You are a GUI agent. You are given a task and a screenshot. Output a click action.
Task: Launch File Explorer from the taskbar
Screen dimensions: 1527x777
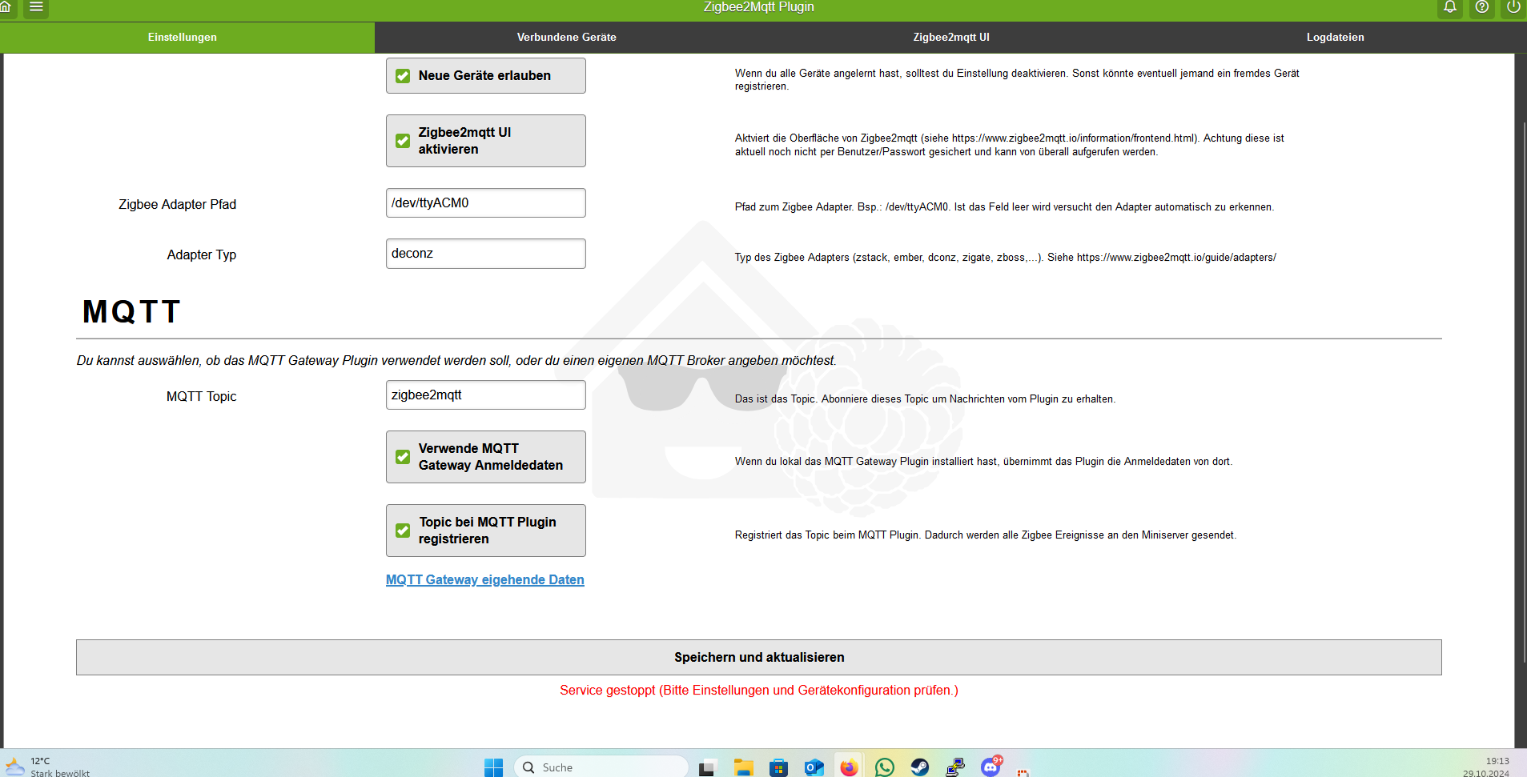pyautogui.click(x=744, y=767)
